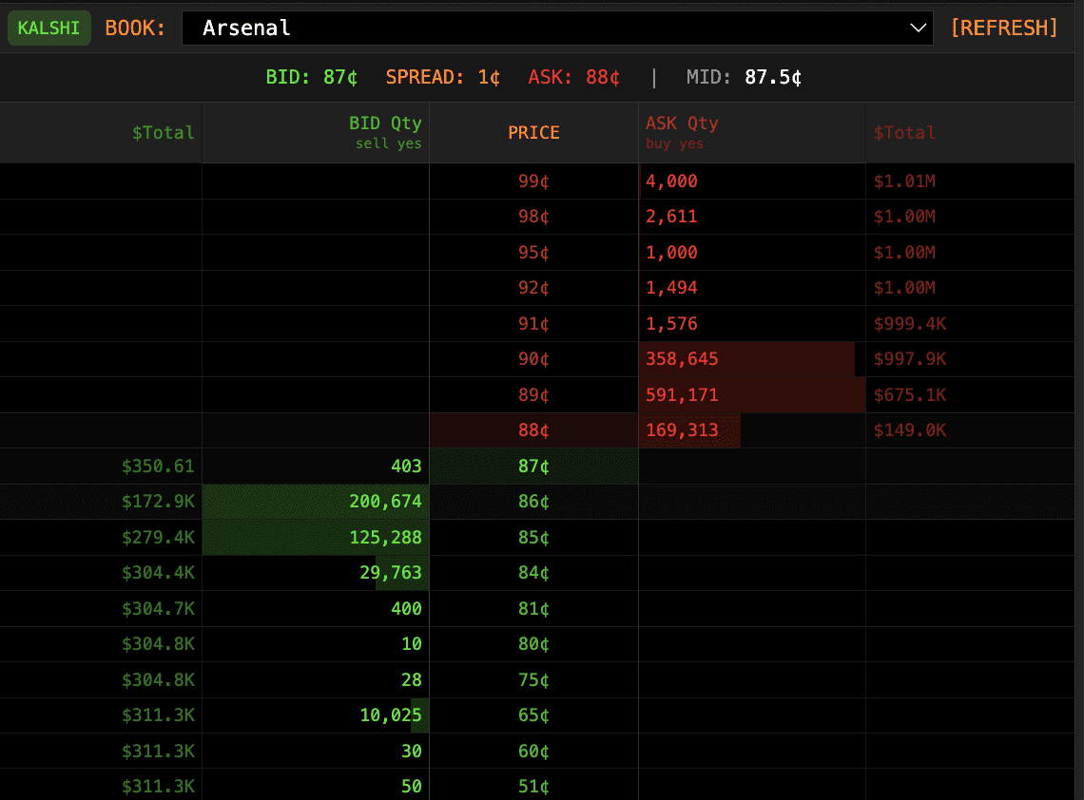This screenshot has height=800, width=1084.
Task: Click the ASK: 88¢ summary value
Action: [x=573, y=77]
